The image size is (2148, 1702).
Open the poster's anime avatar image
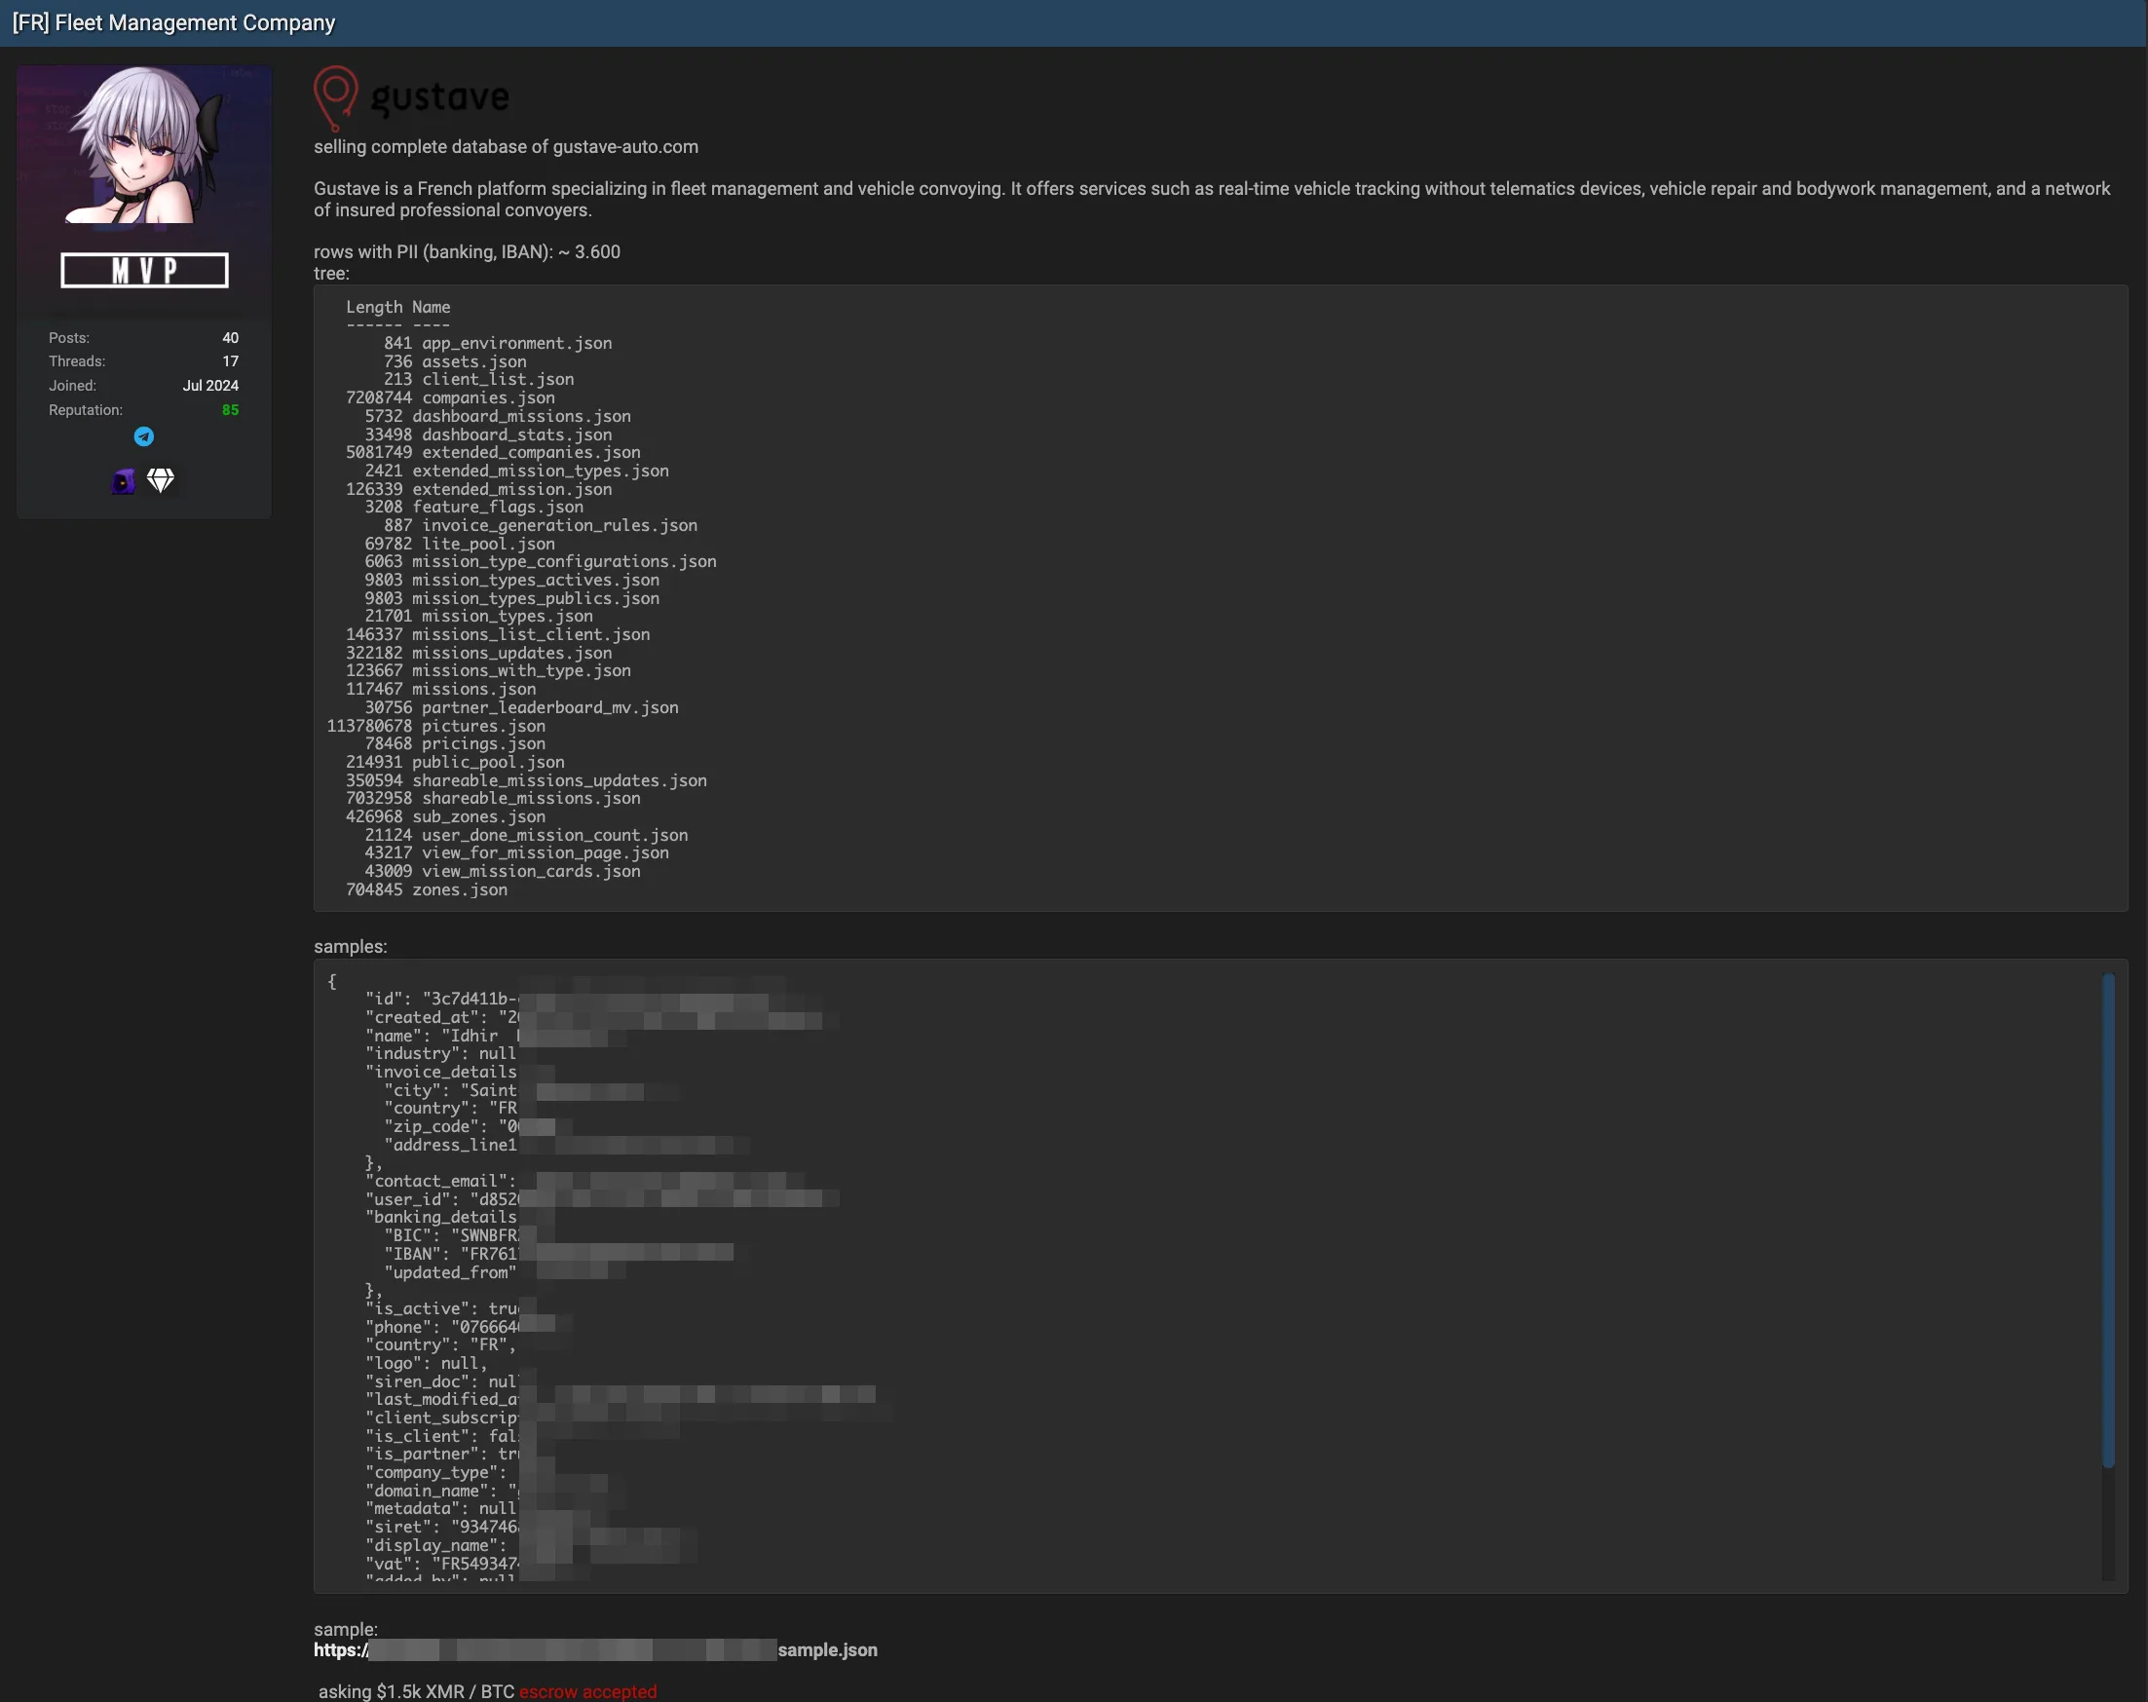(x=144, y=145)
